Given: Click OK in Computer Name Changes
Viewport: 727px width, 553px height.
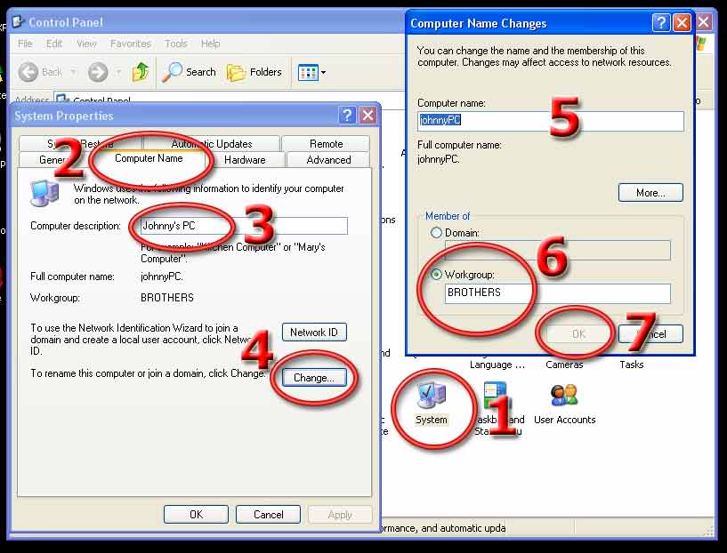Looking at the screenshot, I should (x=578, y=334).
